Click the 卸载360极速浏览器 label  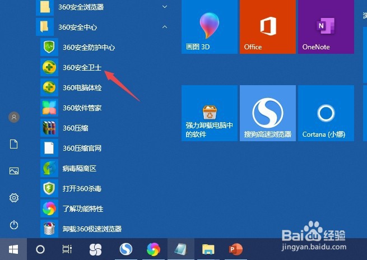click(92, 229)
